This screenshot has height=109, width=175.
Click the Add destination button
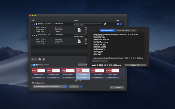coord(74,86)
